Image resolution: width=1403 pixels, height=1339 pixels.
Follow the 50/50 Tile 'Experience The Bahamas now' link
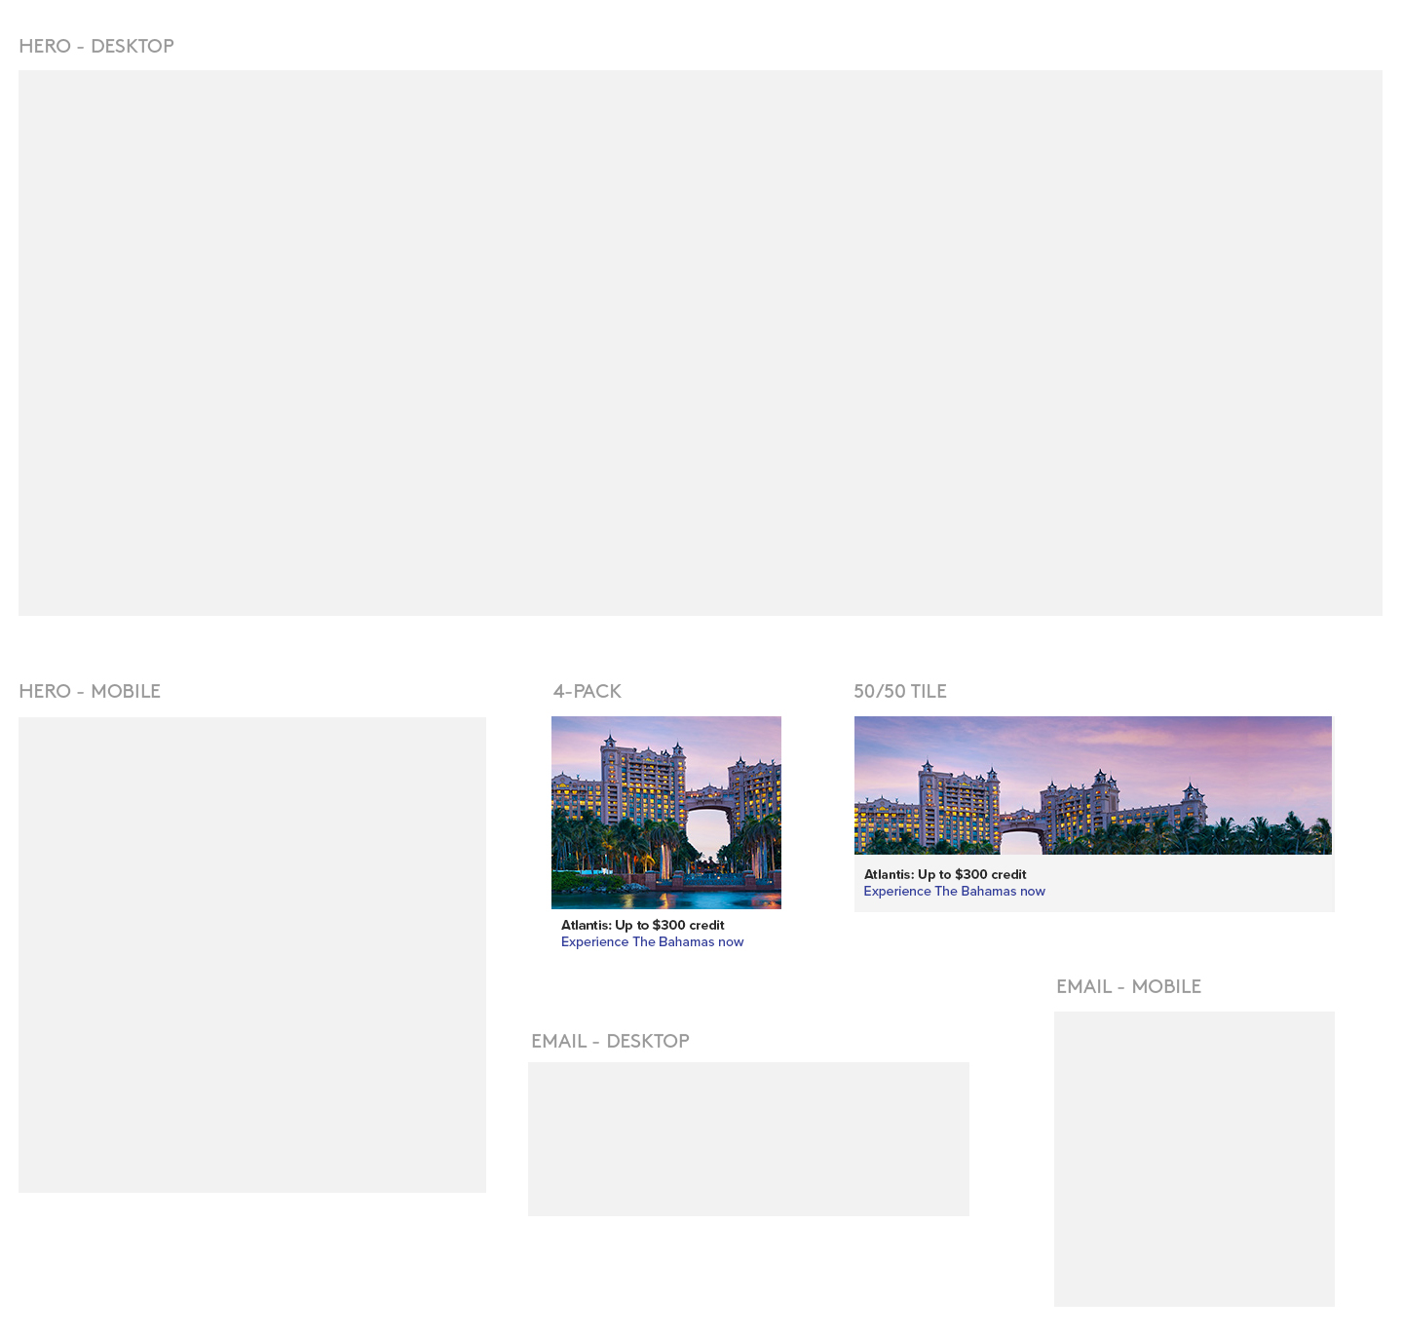954,891
